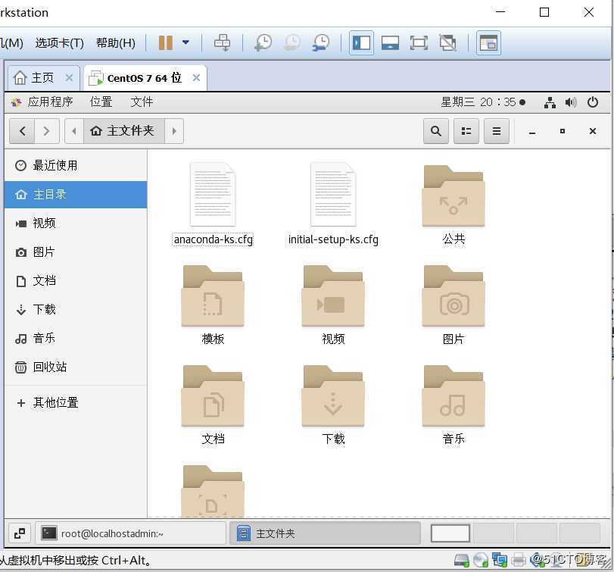Toggle the console view button
614x572 pixels.
tap(488, 42)
